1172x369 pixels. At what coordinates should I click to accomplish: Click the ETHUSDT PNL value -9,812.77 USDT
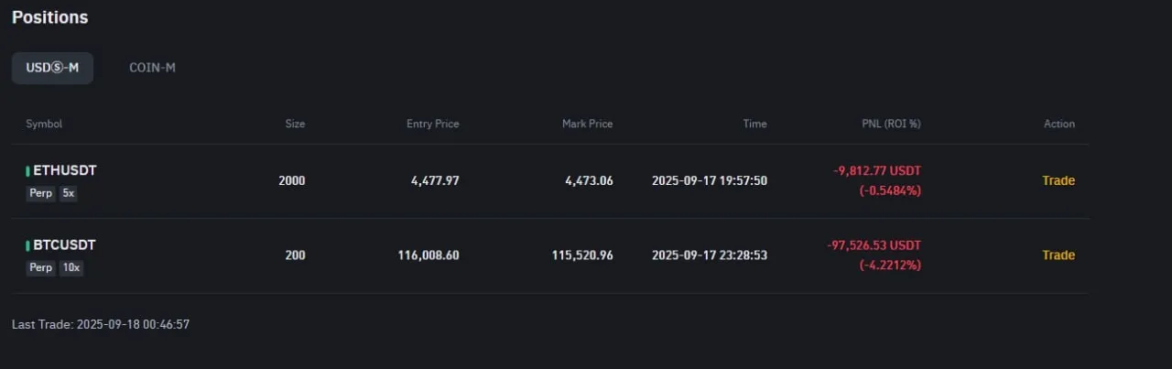click(x=876, y=171)
